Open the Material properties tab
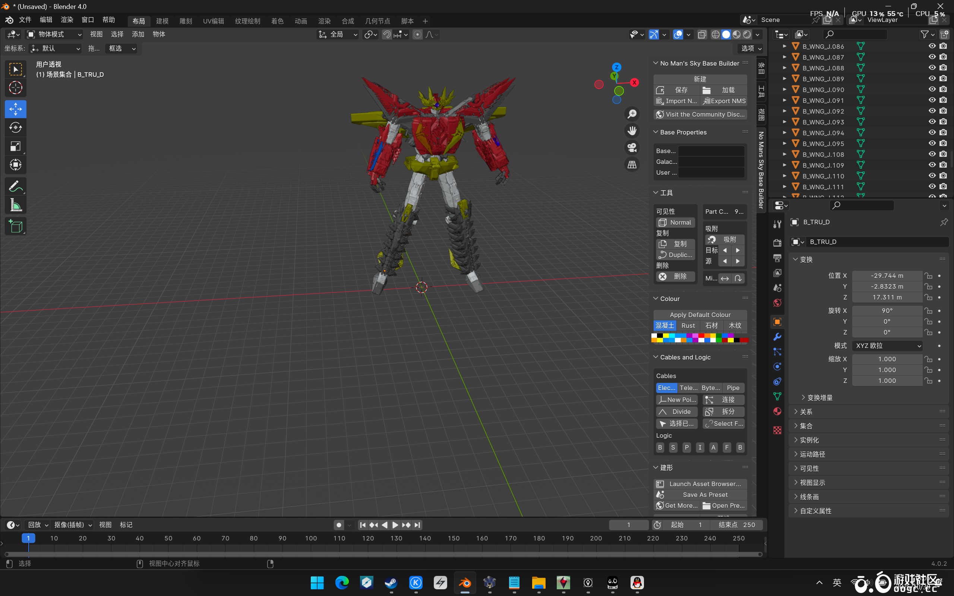This screenshot has height=596, width=954. point(777,411)
